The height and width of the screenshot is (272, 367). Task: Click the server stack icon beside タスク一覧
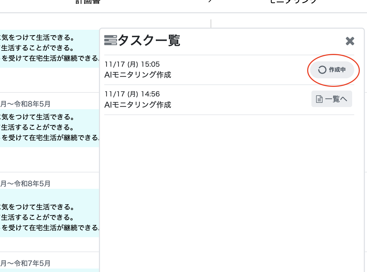pos(110,40)
